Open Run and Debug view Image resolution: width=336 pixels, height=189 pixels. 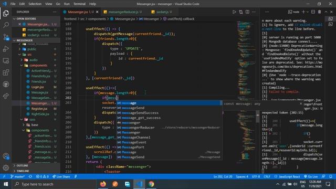pyautogui.click(x=6, y=49)
